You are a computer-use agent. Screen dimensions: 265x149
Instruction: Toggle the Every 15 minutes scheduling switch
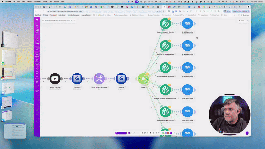pyautogui.click(x=129, y=133)
